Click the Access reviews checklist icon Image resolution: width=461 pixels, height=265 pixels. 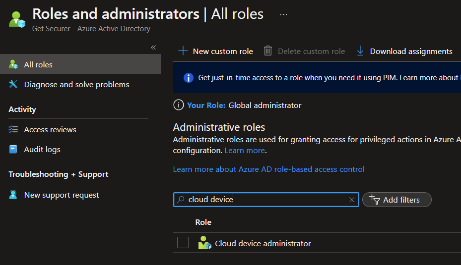click(x=13, y=129)
